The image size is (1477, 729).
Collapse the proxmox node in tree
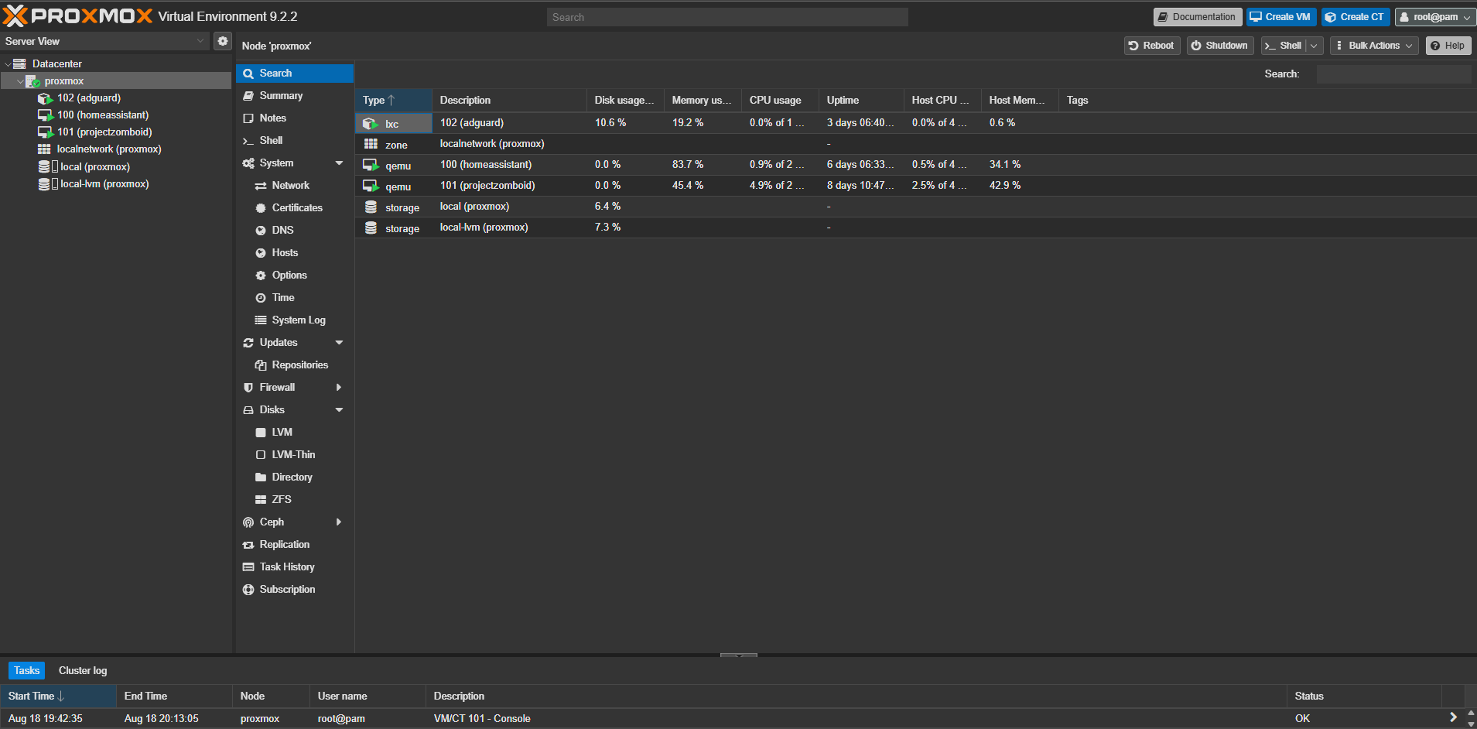pos(20,81)
